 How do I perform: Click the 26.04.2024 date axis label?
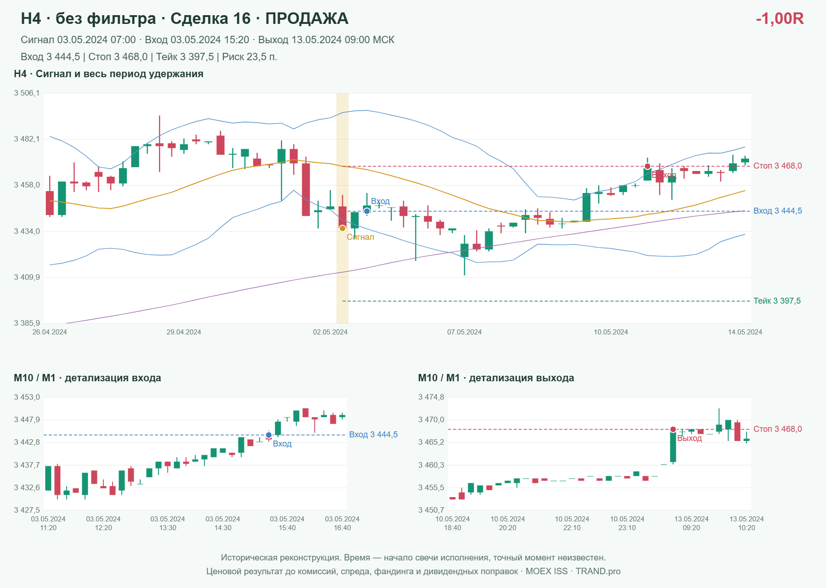(x=50, y=332)
